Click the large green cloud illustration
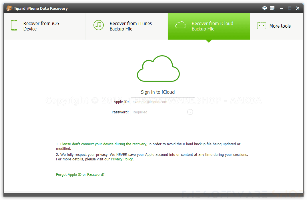Image resolution: width=307 pixels, height=200 pixels. [158, 68]
